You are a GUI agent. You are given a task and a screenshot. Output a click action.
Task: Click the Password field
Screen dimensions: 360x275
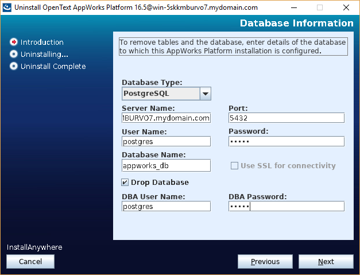click(287, 141)
